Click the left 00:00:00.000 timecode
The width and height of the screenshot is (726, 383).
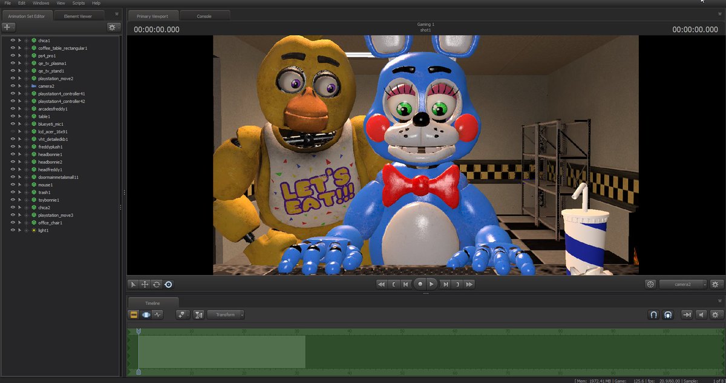(x=157, y=29)
